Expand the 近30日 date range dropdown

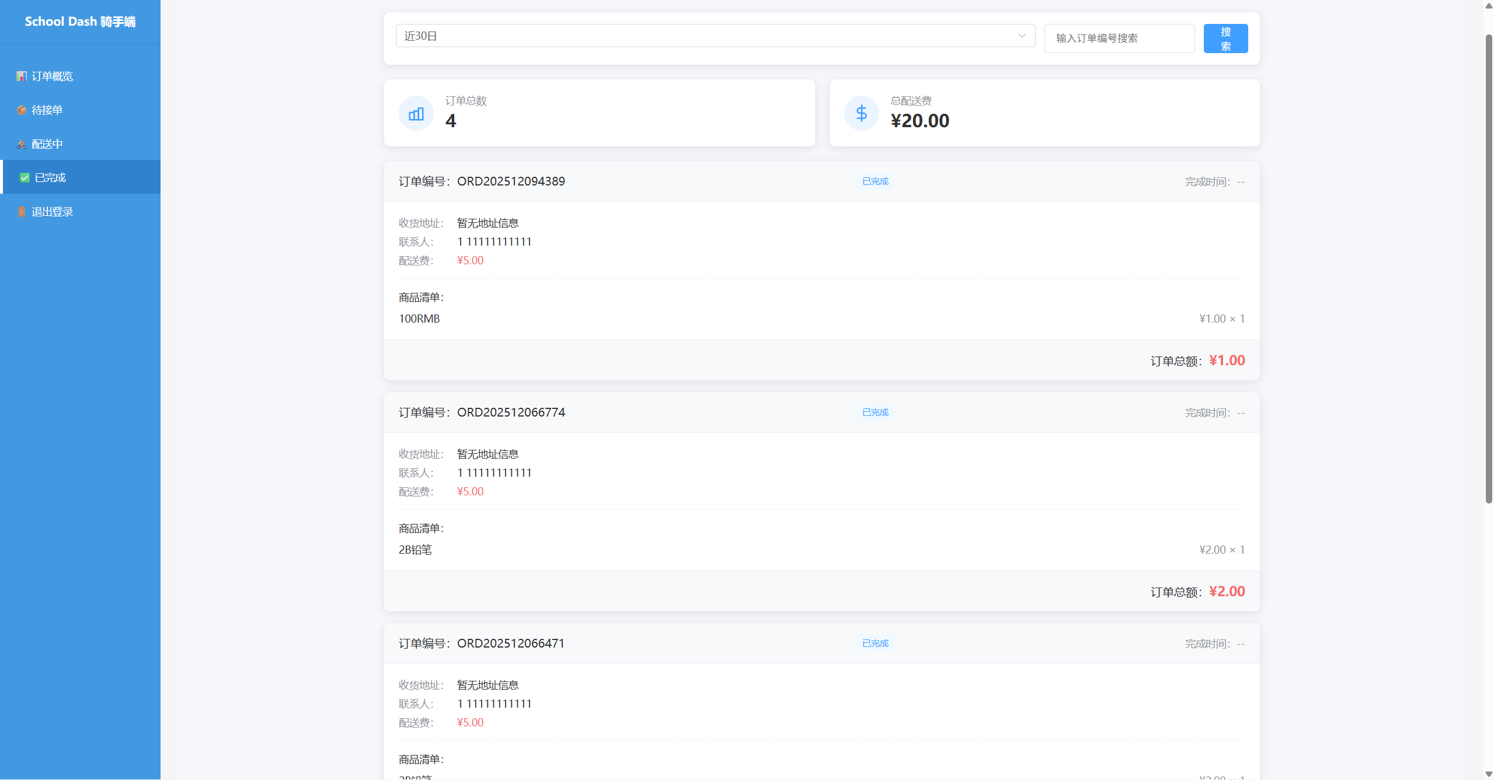coord(701,36)
